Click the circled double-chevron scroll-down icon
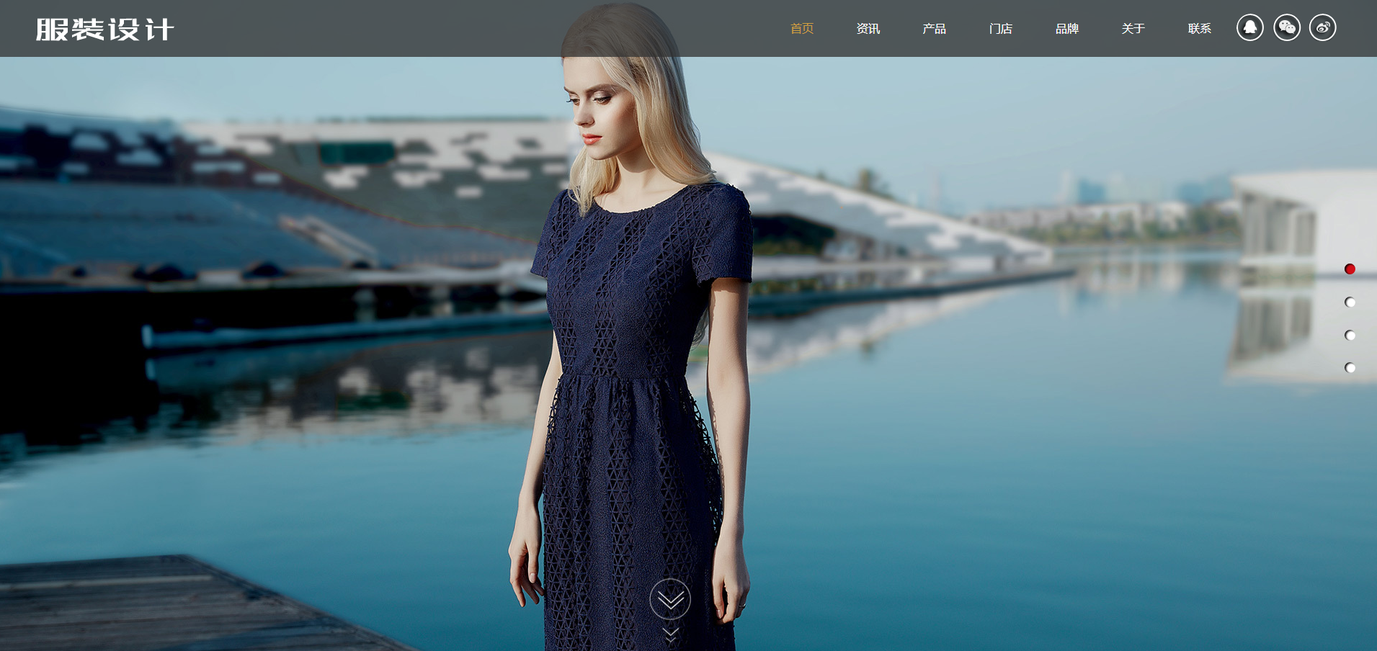 click(x=670, y=599)
